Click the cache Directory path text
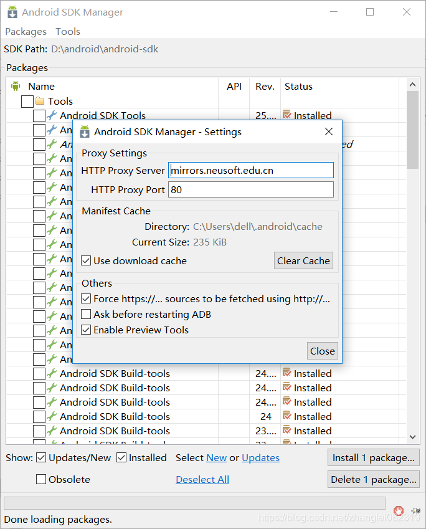Image resolution: width=426 pixels, height=529 pixels. click(x=257, y=227)
